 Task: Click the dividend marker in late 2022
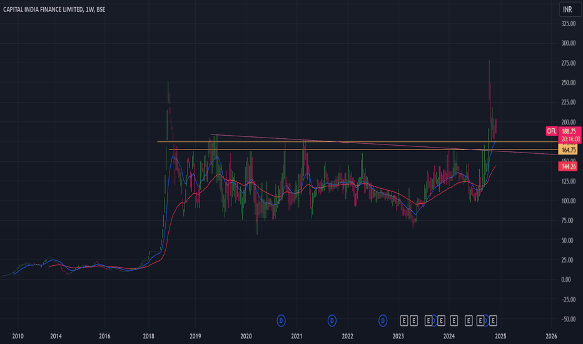[383, 320]
